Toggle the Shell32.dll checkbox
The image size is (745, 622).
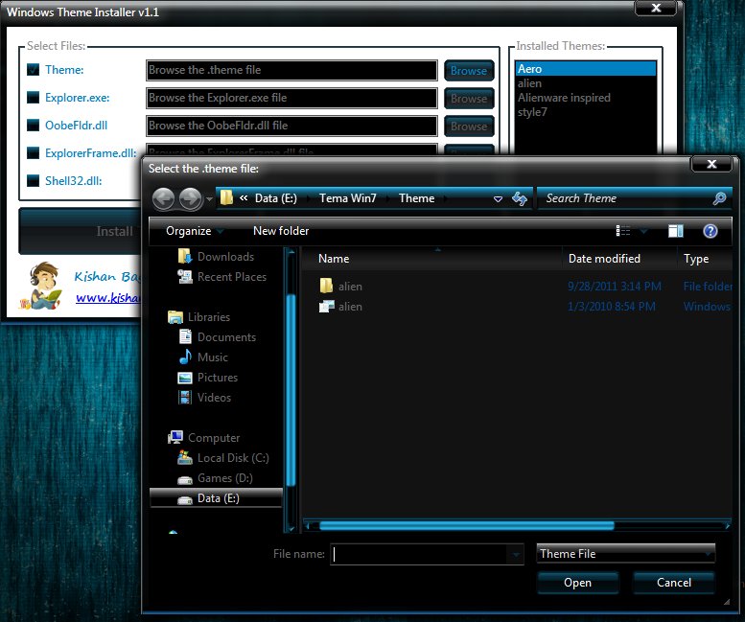pos(34,181)
